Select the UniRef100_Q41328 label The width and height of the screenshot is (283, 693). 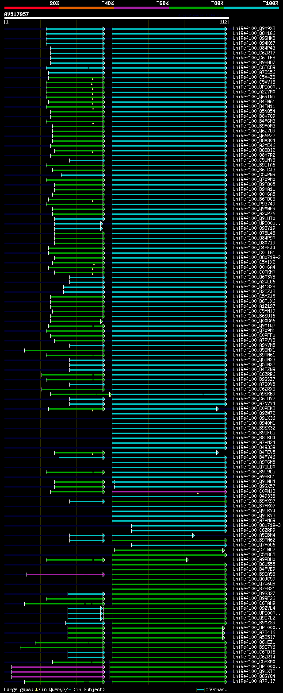(x=254, y=286)
